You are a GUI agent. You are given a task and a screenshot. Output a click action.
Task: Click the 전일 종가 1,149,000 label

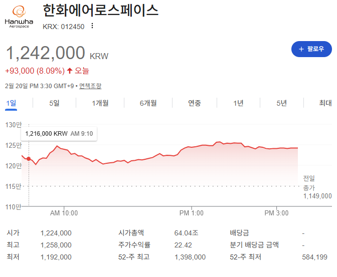(317, 187)
